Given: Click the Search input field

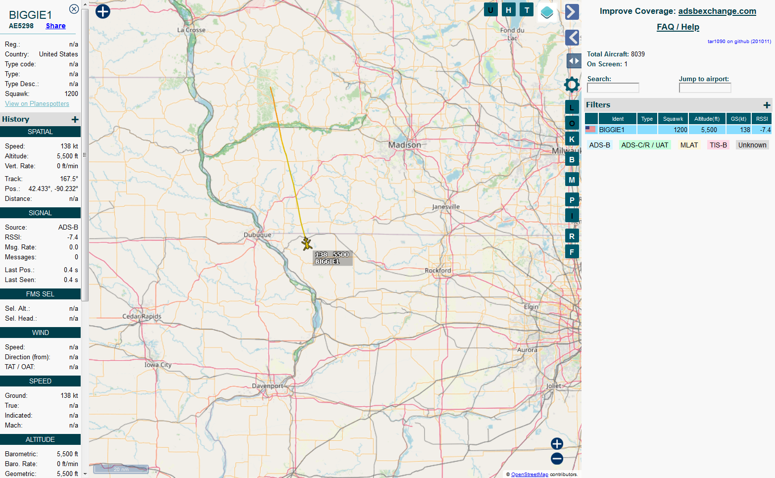Looking at the screenshot, I should click(x=613, y=88).
